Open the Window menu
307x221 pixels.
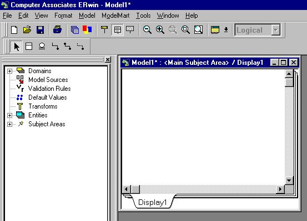pyautogui.click(x=168, y=16)
